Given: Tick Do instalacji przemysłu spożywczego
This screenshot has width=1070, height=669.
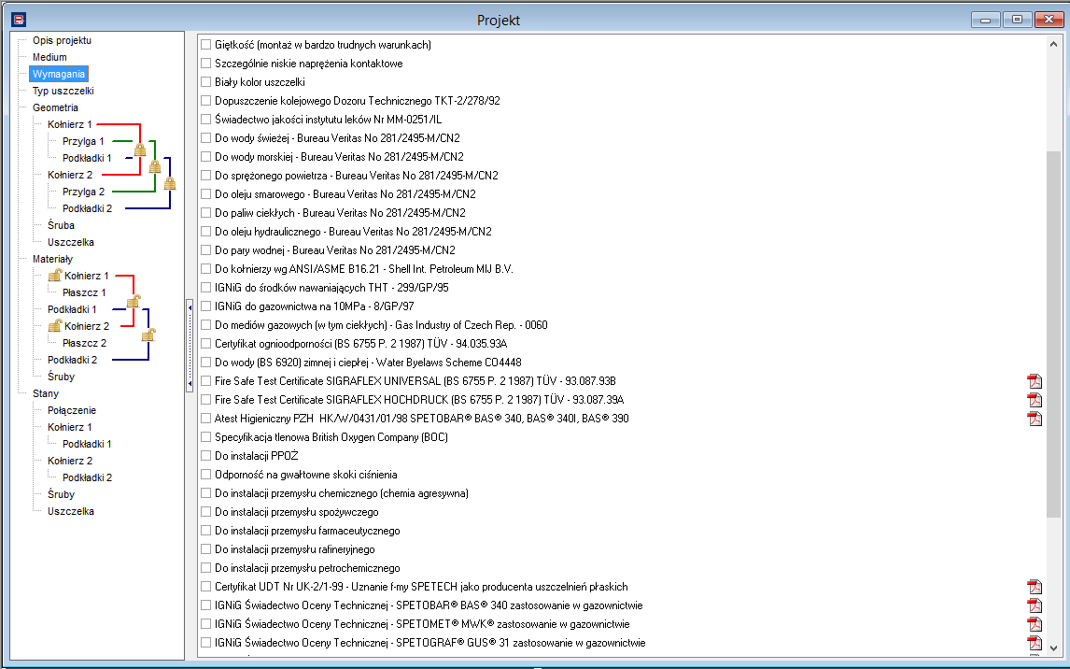Looking at the screenshot, I should [206, 511].
